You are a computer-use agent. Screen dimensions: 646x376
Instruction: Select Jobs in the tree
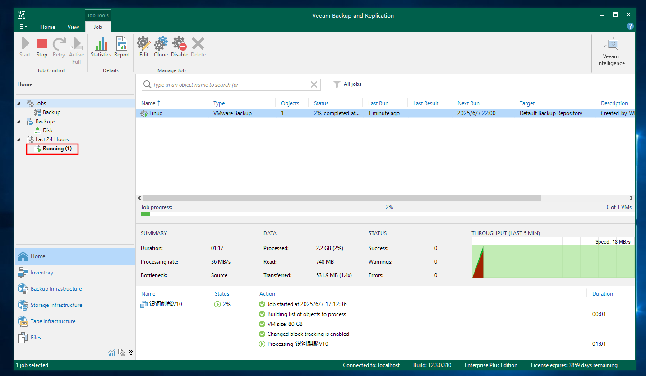[41, 103]
